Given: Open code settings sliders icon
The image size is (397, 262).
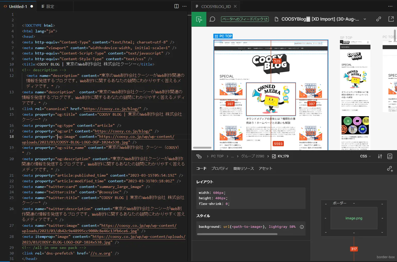Looking at the screenshot, I should tap(380, 156).
